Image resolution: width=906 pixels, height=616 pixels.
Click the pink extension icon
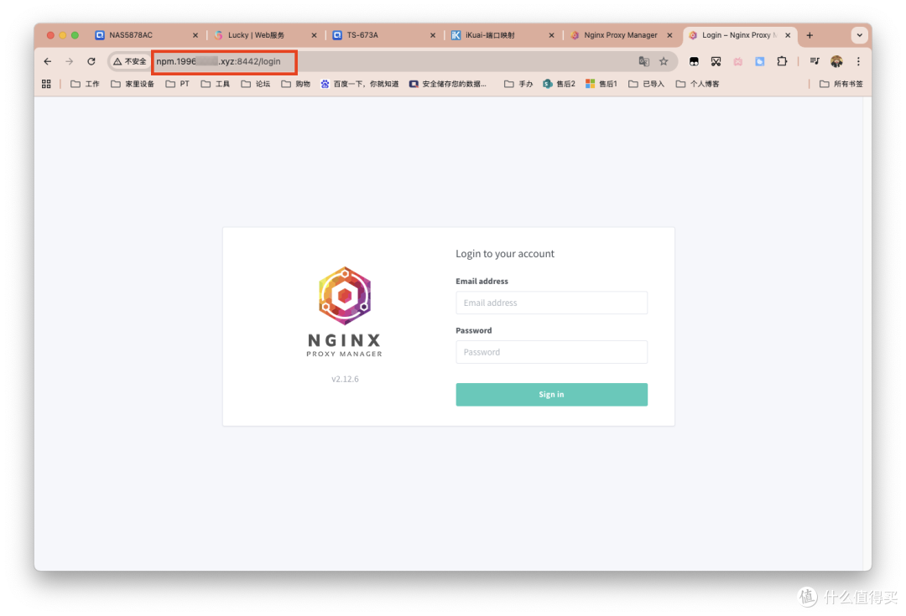tap(738, 61)
